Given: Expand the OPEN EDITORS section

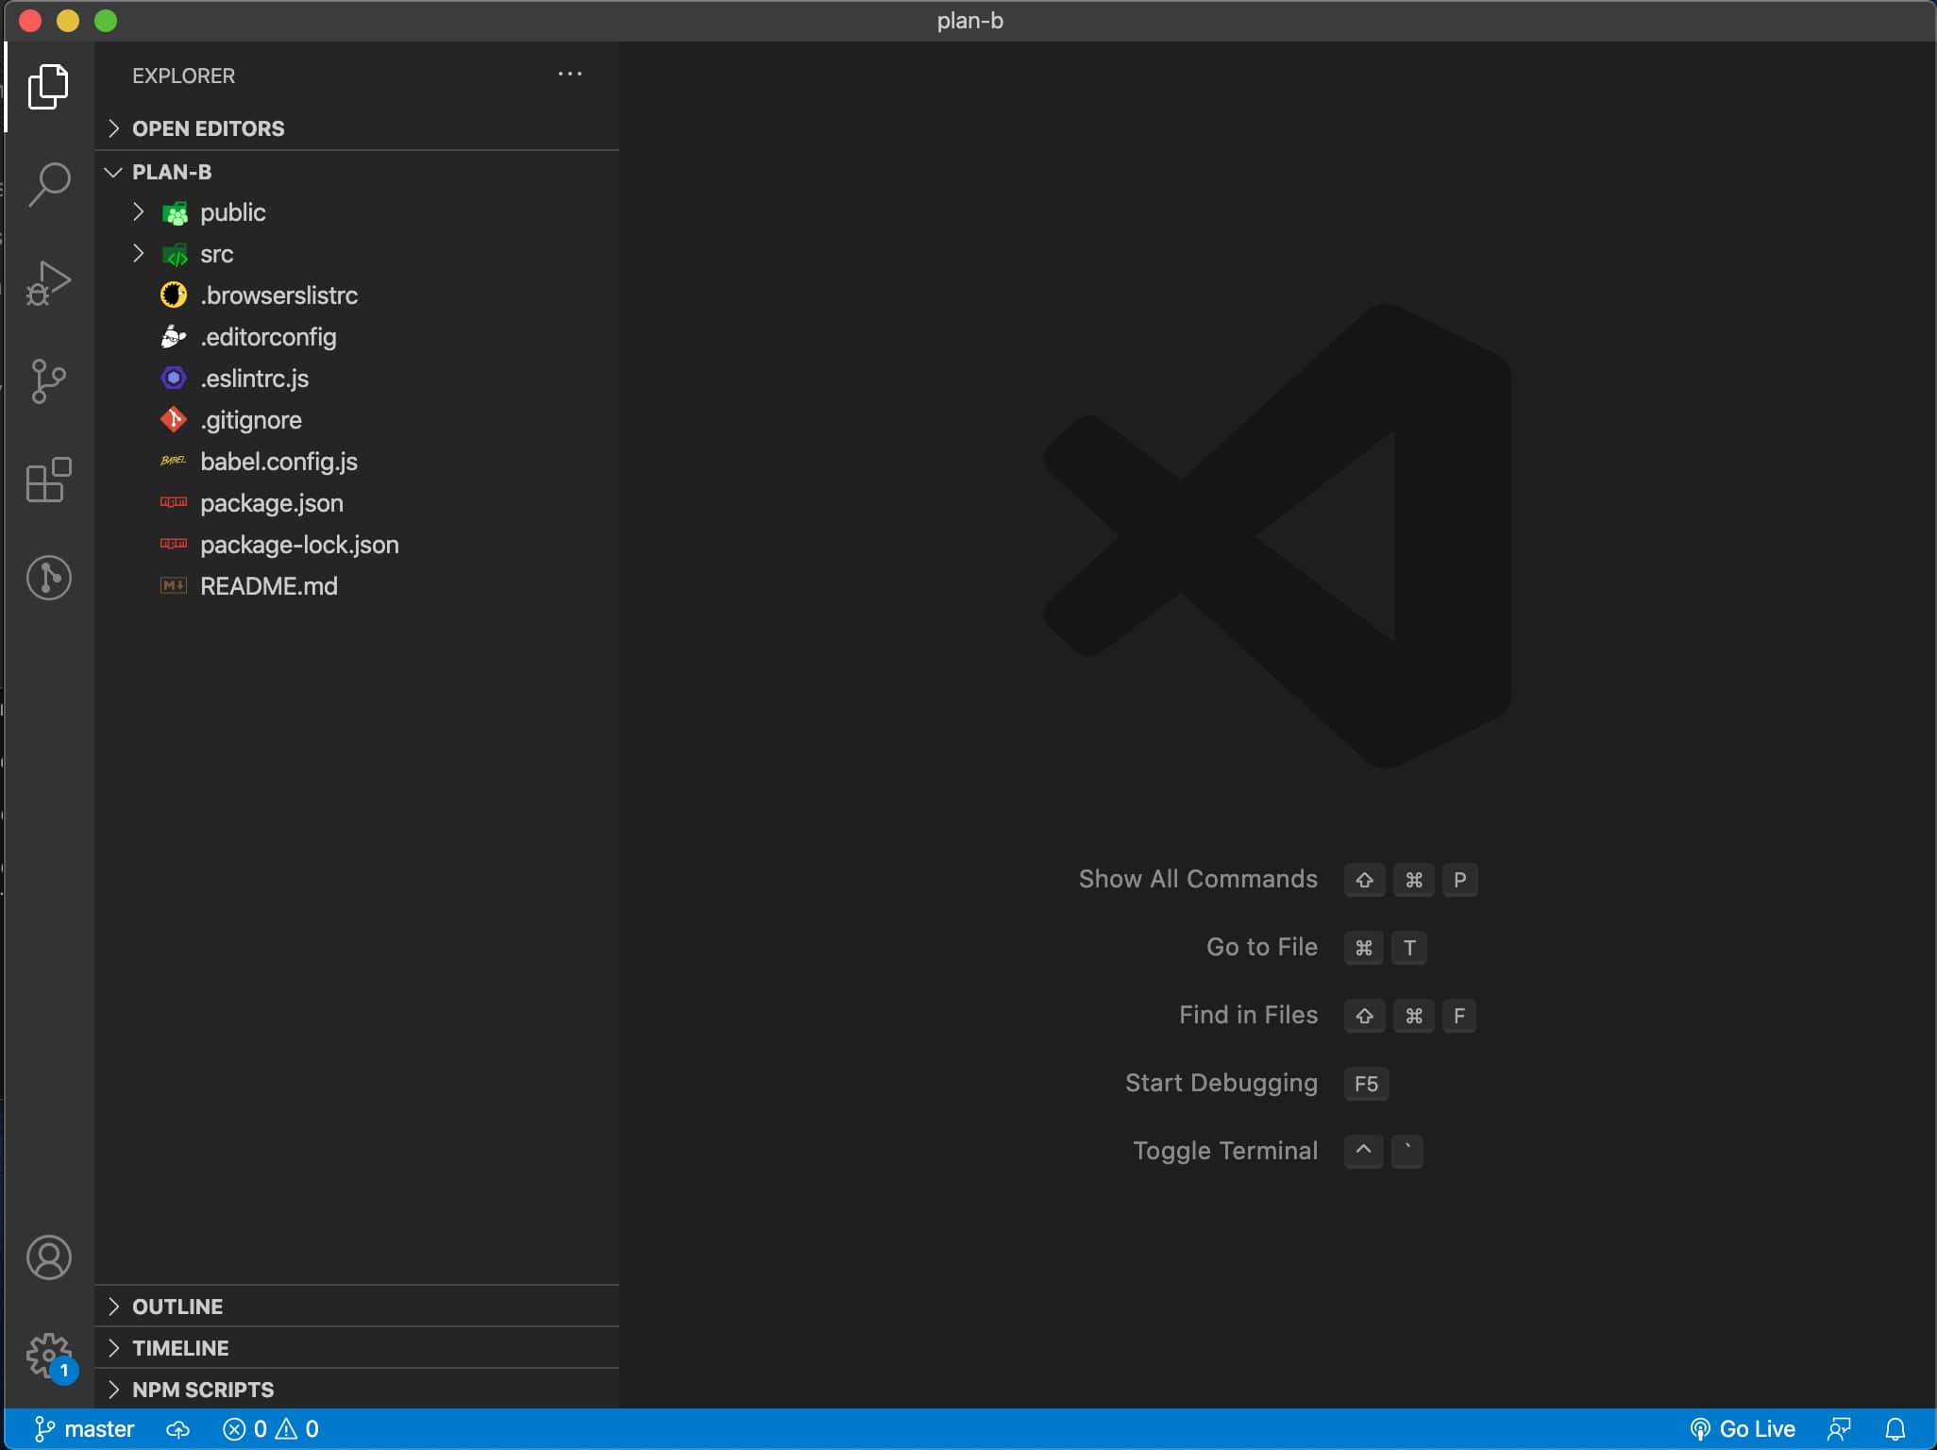Looking at the screenshot, I should click(x=357, y=128).
